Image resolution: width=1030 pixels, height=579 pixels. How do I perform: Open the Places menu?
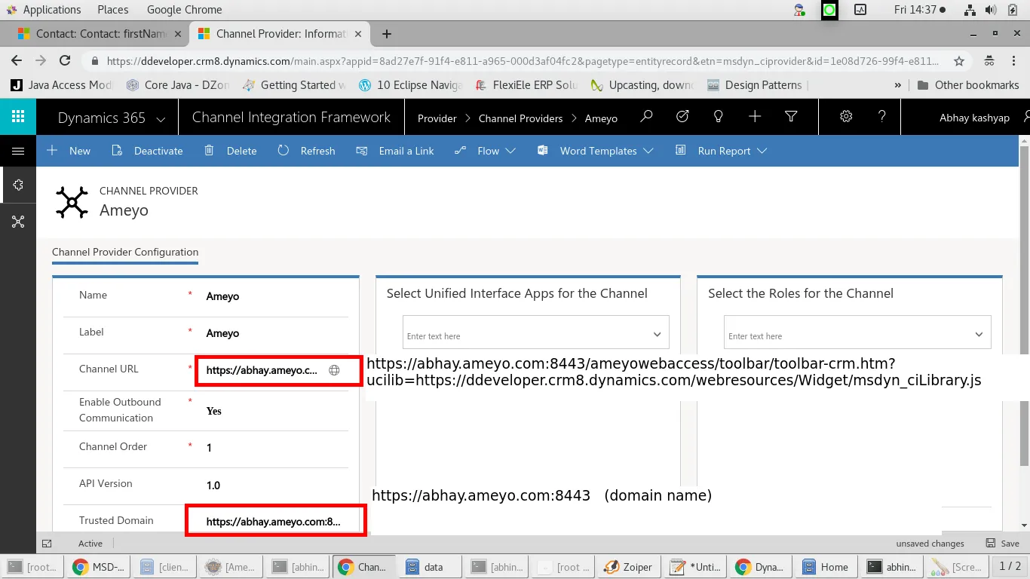pyautogui.click(x=113, y=10)
